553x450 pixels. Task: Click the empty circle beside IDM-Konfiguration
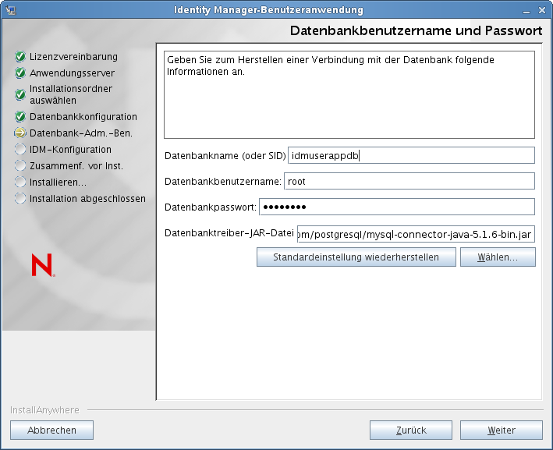pyautogui.click(x=20, y=149)
